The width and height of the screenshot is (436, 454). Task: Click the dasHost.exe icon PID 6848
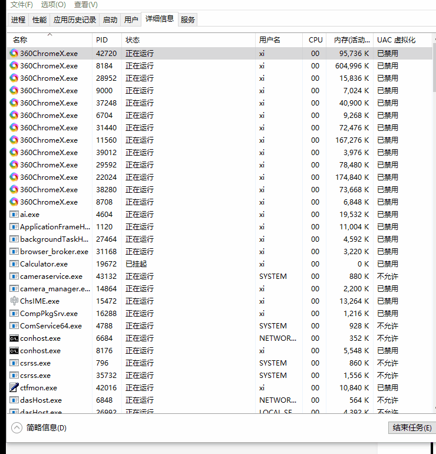[x=14, y=400]
